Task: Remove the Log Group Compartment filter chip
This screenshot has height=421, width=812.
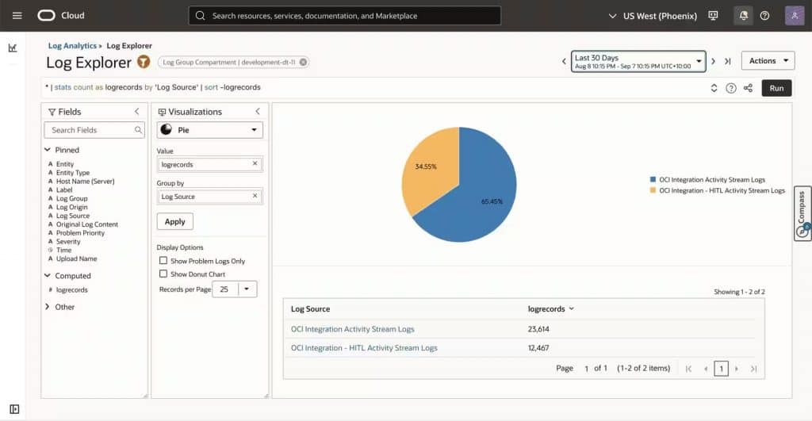Action: point(303,62)
